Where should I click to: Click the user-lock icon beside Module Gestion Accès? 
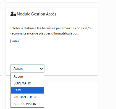(13, 14)
